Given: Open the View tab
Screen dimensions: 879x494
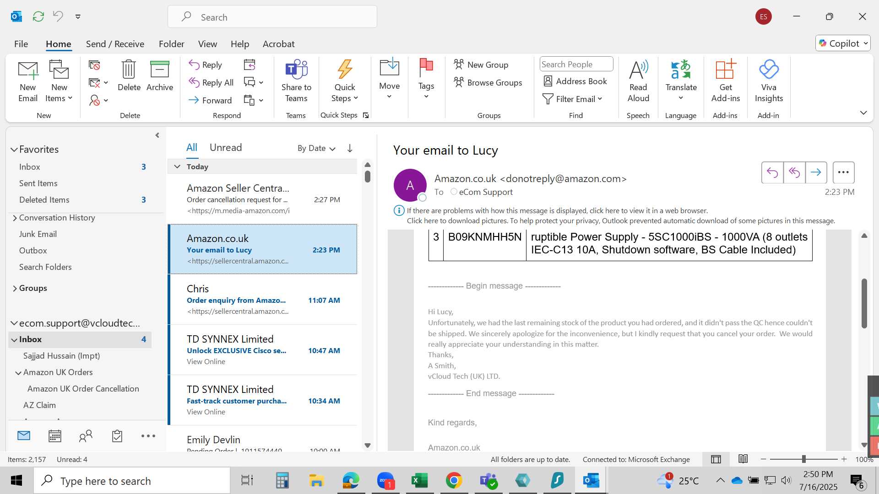Looking at the screenshot, I should click(x=207, y=44).
